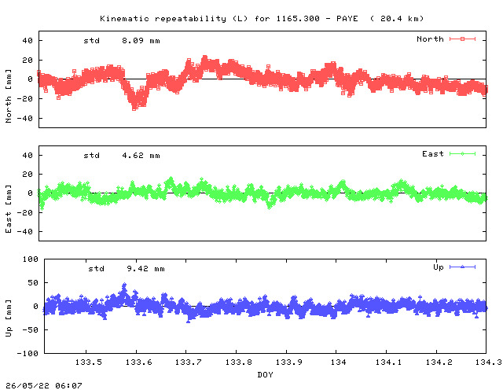The height and width of the screenshot is (390, 503).
Task: Click the 'std 9.42 mm' value
Action: pos(127,269)
